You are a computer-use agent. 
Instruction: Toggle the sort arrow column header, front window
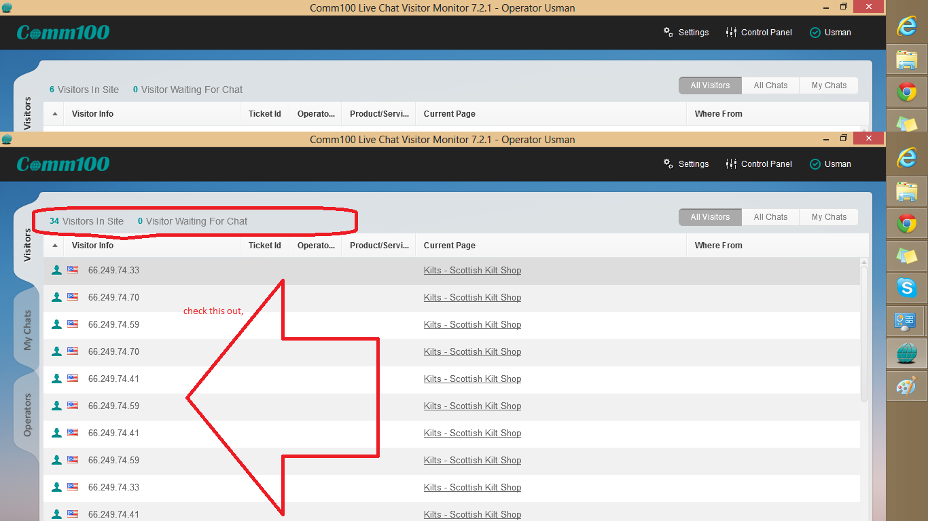(x=54, y=246)
